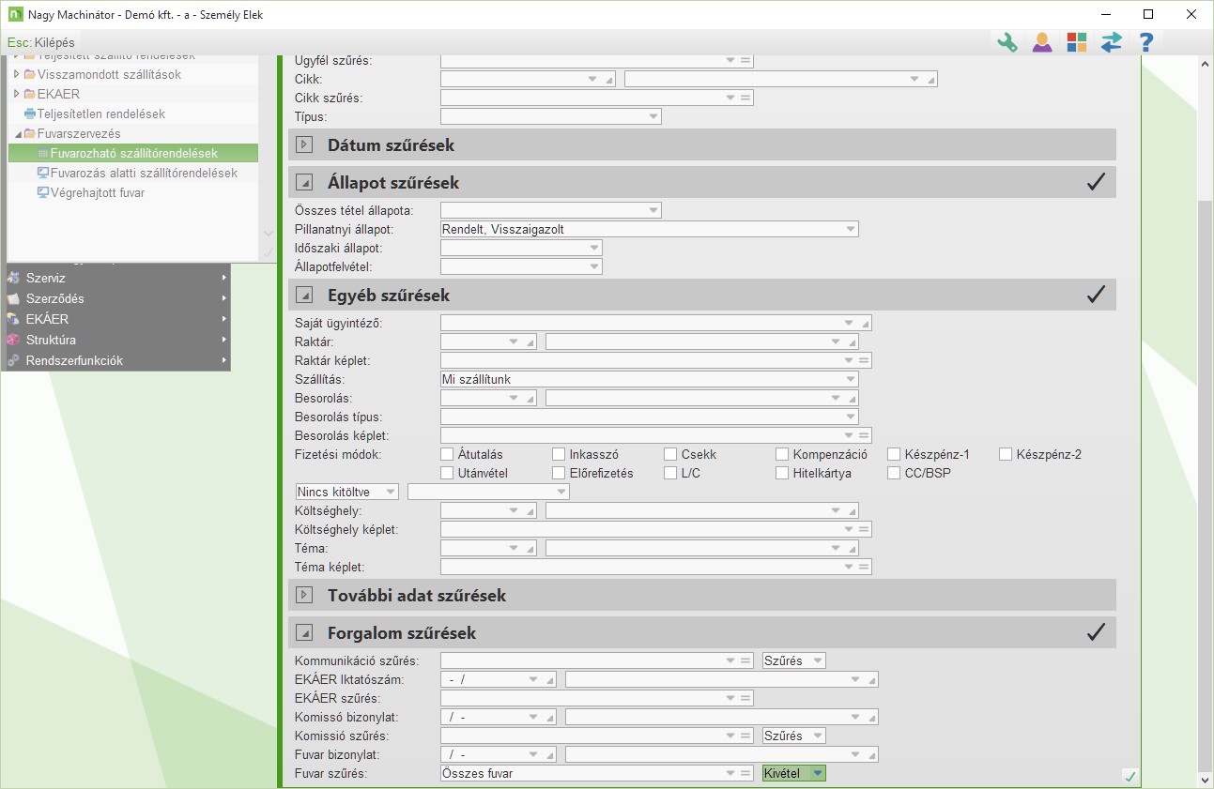Open the Kivétel dropdown next to Fuvar szűrés
This screenshot has width=1214, height=789.
(x=818, y=773)
